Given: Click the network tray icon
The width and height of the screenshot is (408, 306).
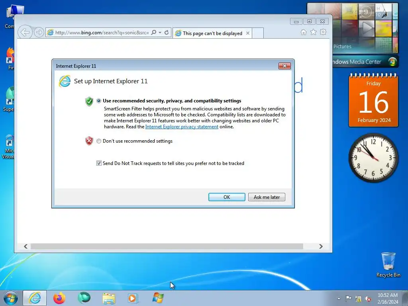Looking at the screenshot, I should coord(358,298).
